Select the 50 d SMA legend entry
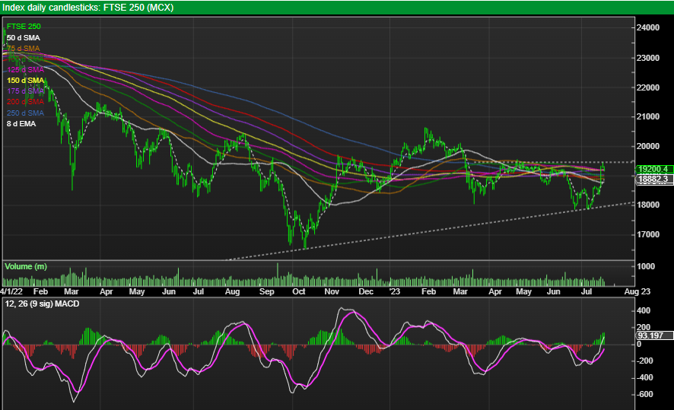Viewport: 674px width, 410px height. click(x=24, y=38)
